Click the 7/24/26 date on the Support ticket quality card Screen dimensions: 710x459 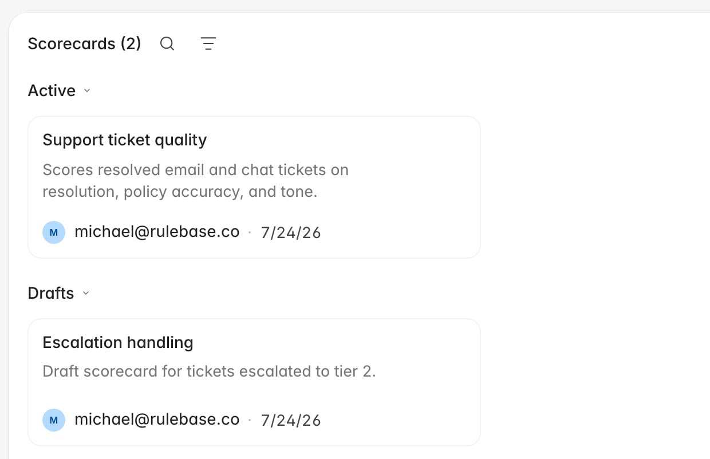pyautogui.click(x=291, y=233)
